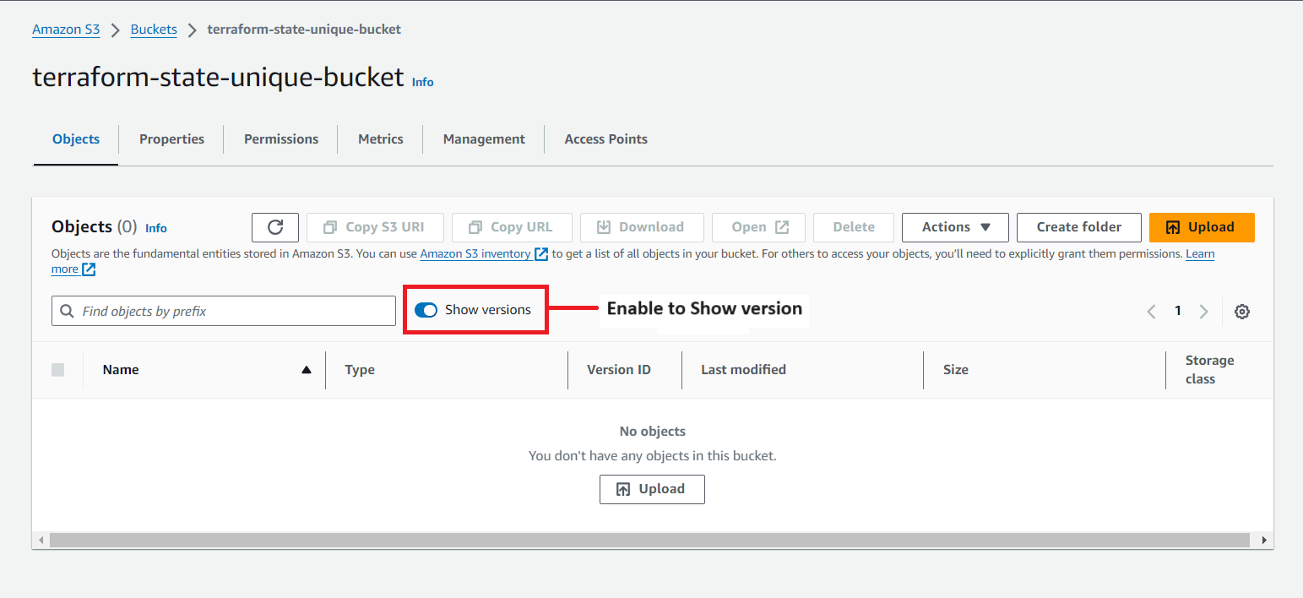Select all objects header checkbox

[57, 369]
